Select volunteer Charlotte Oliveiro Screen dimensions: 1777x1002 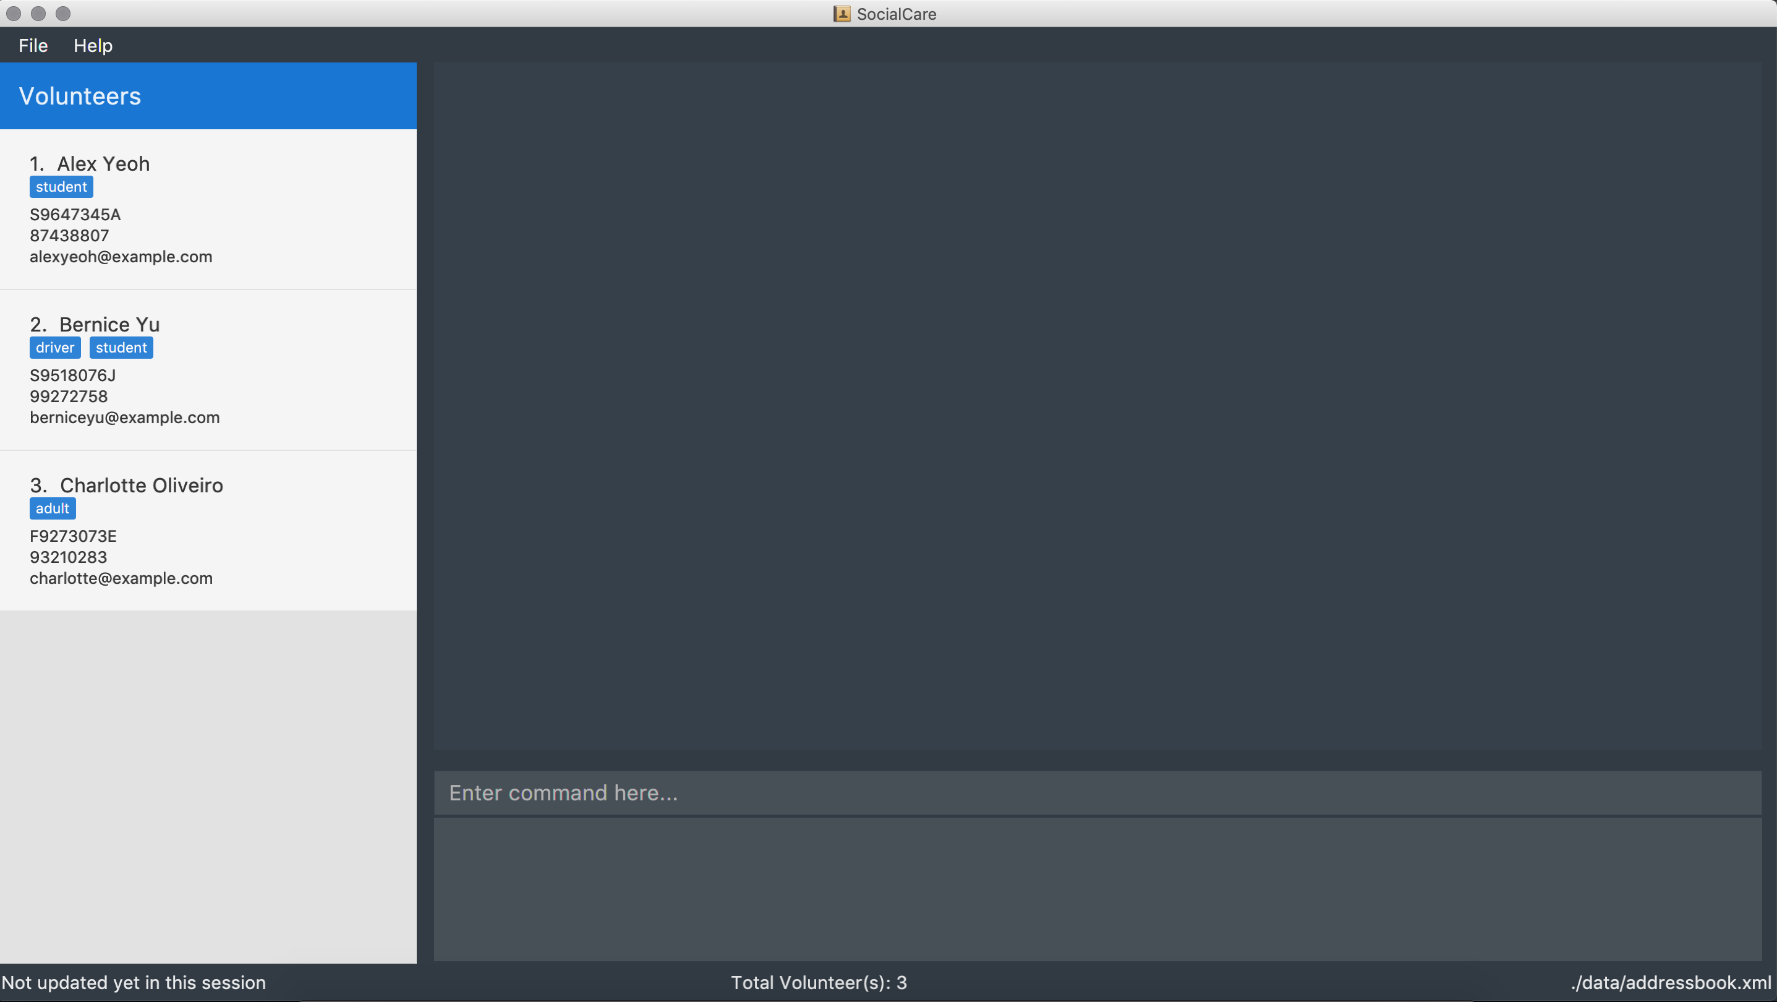208,531
